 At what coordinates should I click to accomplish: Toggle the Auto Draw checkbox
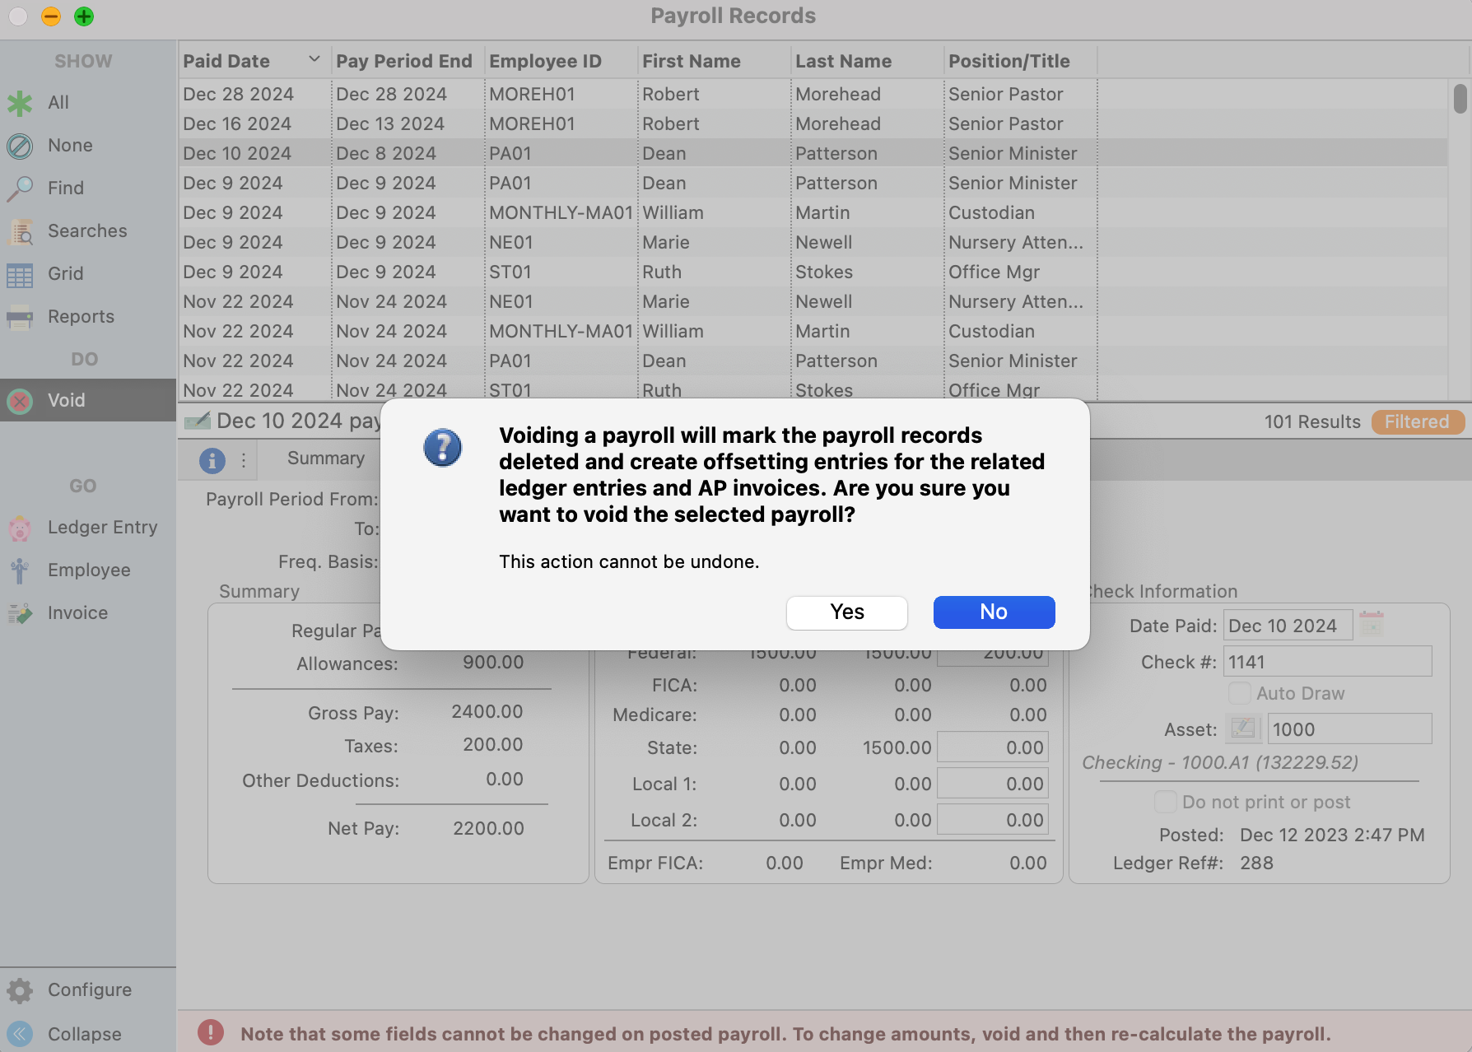tap(1239, 693)
